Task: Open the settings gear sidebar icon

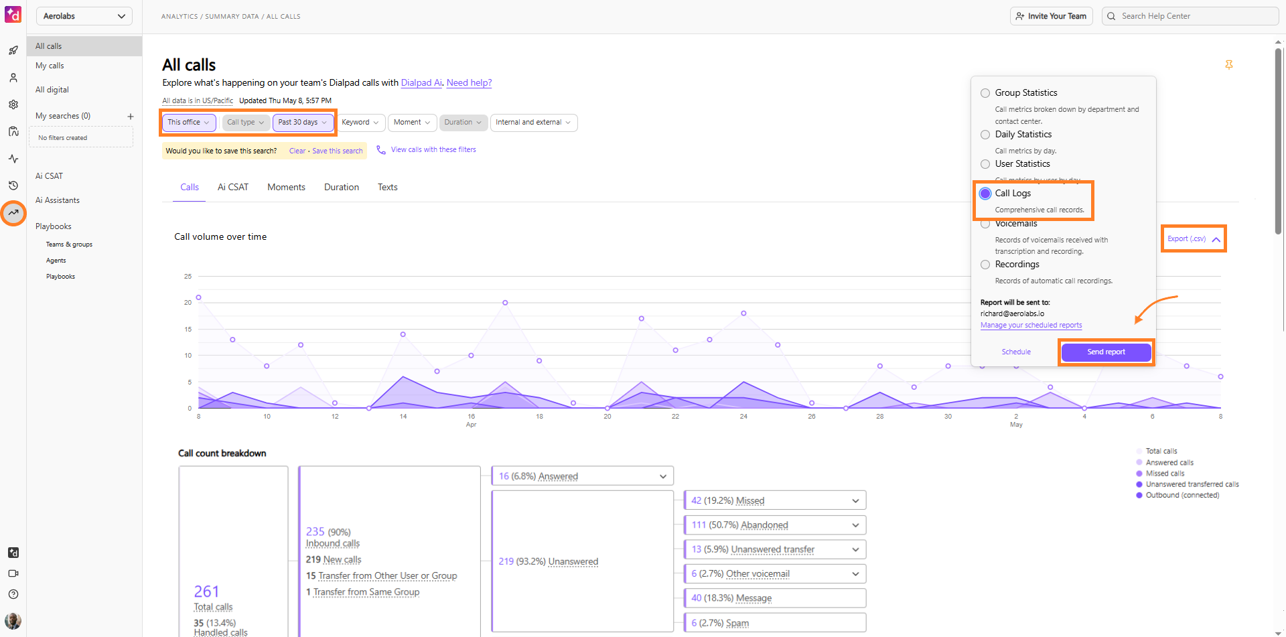Action: (x=13, y=104)
